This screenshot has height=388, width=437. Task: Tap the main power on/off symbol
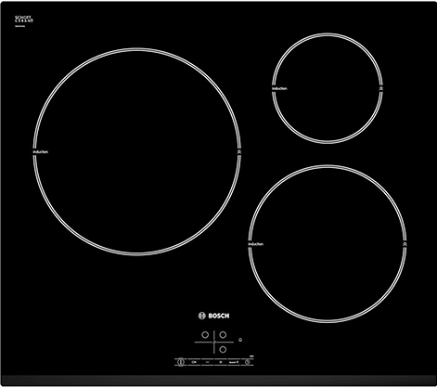181,362
